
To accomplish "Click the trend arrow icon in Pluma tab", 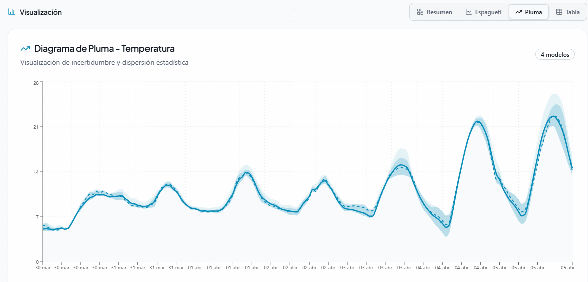I will click(519, 12).
